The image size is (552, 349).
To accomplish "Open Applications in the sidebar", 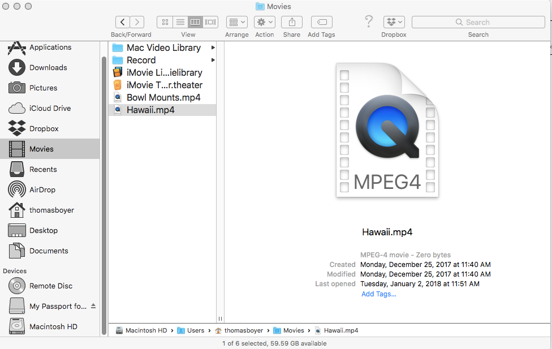I will pyautogui.click(x=50, y=47).
